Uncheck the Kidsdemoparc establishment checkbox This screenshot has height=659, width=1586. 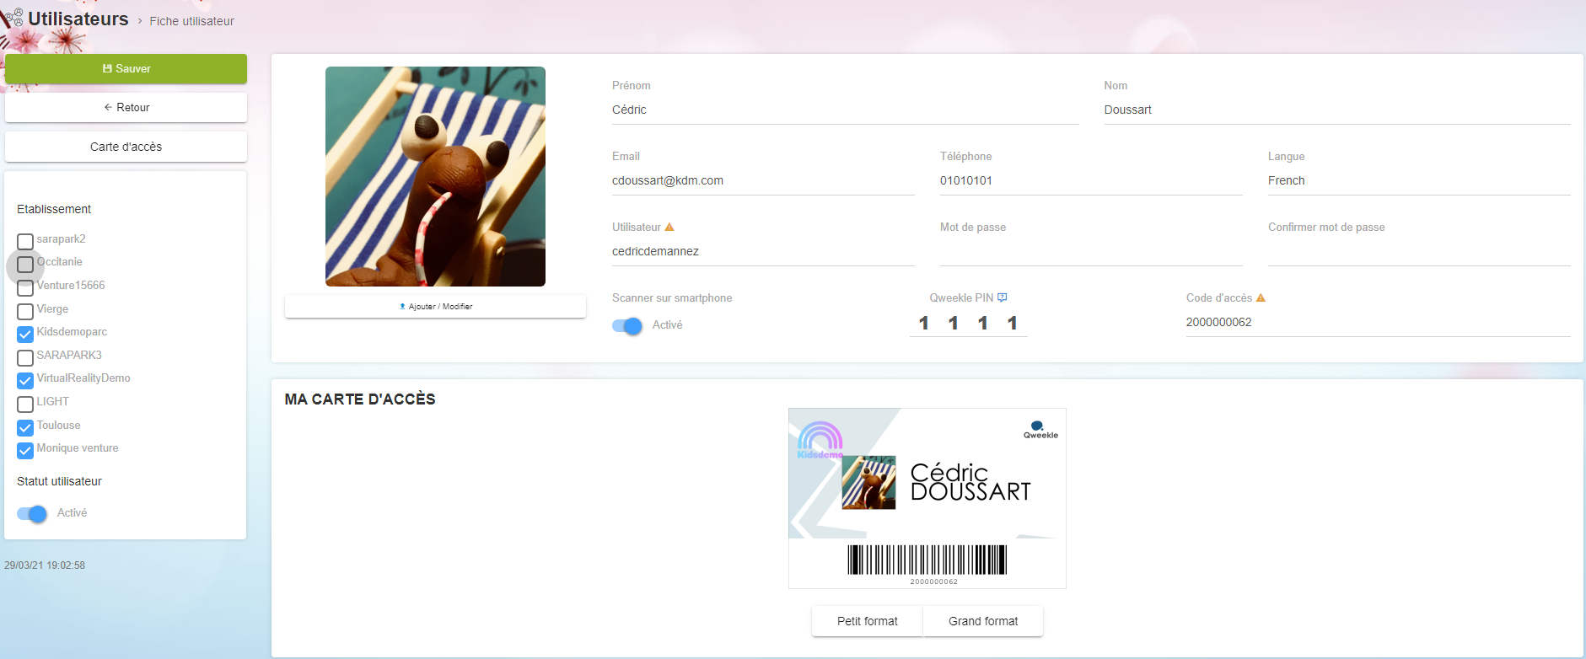tap(25, 334)
